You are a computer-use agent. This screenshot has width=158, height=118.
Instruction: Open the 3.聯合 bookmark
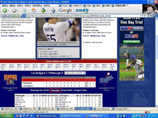(97, 6)
